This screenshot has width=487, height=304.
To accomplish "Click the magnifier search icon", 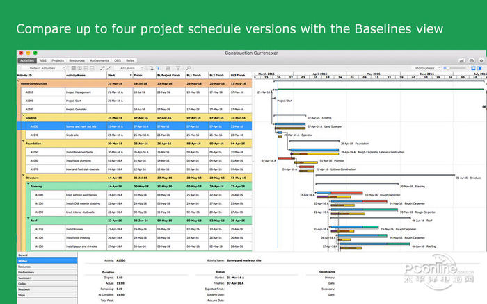I will coord(189,68).
